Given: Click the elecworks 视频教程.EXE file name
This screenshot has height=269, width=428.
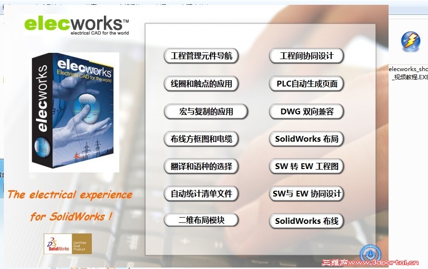Looking at the screenshot, I should click(408, 73).
